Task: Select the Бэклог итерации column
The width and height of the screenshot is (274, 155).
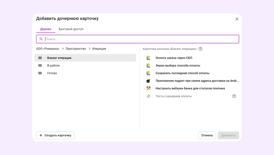Action: pyautogui.click(x=85, y=58)
